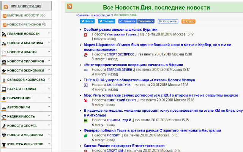
Task: Click the car icon of Автомобили
Action: (4, 108)
